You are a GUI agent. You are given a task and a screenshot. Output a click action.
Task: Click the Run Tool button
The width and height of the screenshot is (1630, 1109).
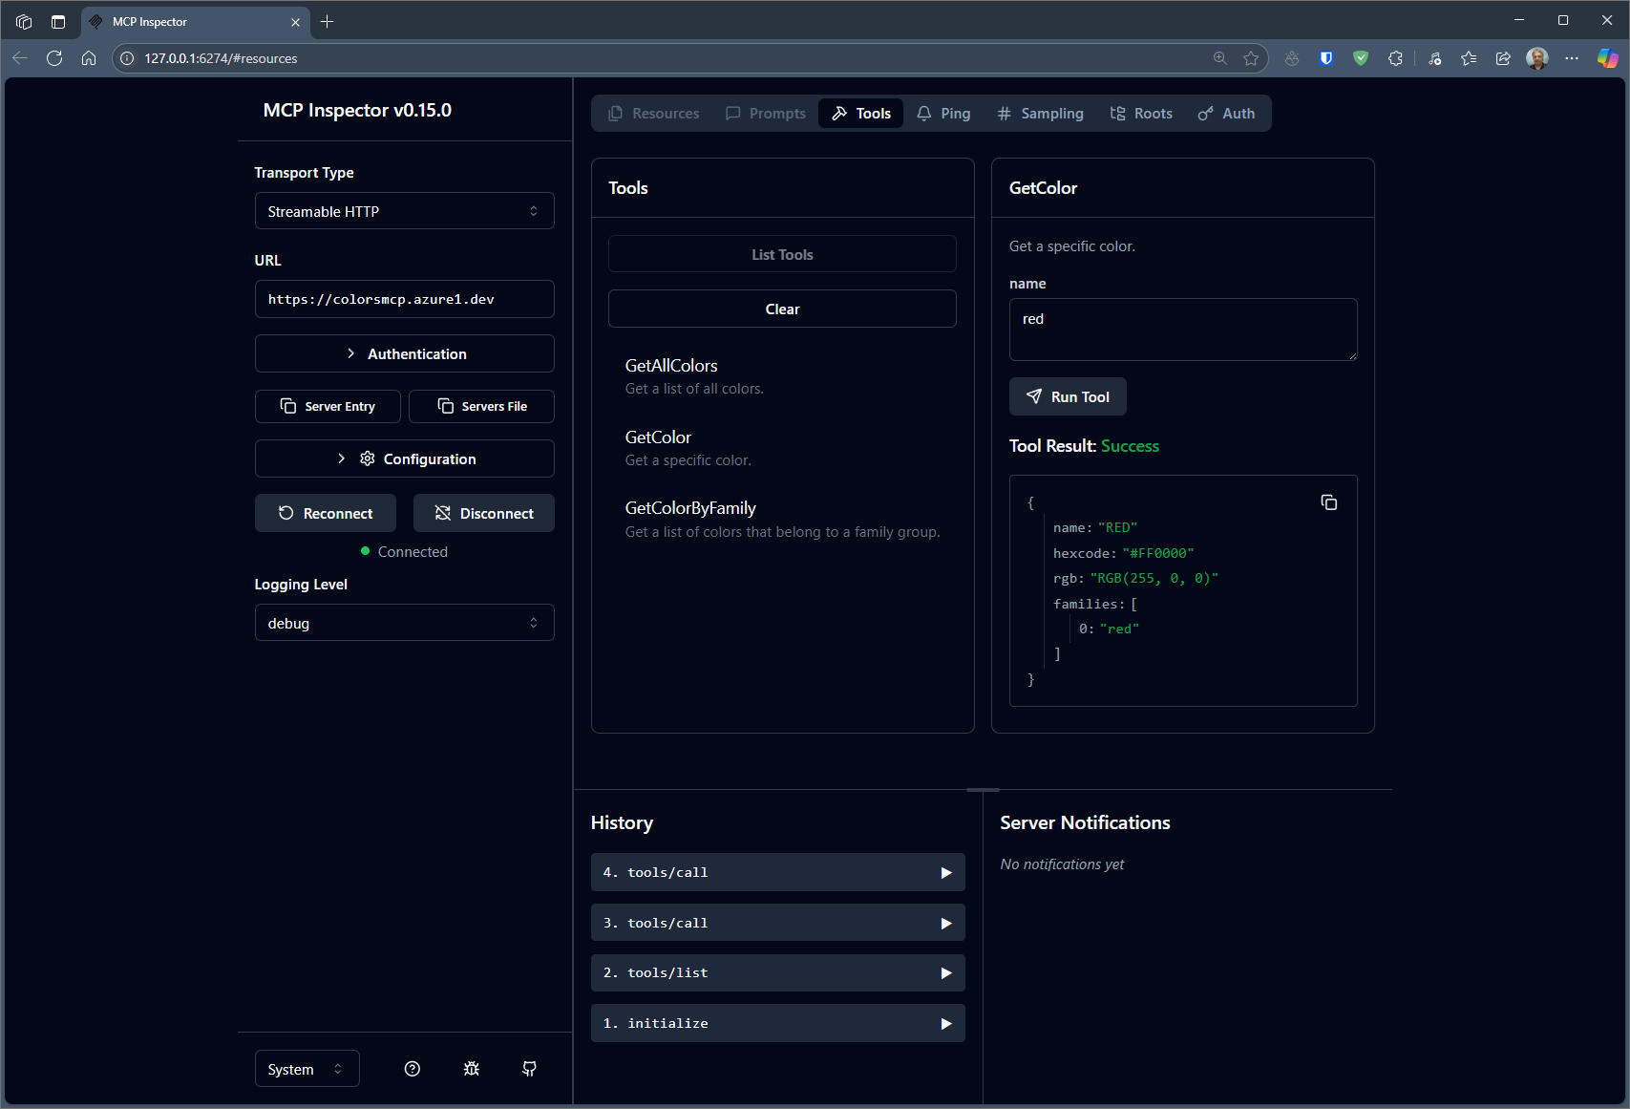pyautogui.click(x=1068, y=396)
